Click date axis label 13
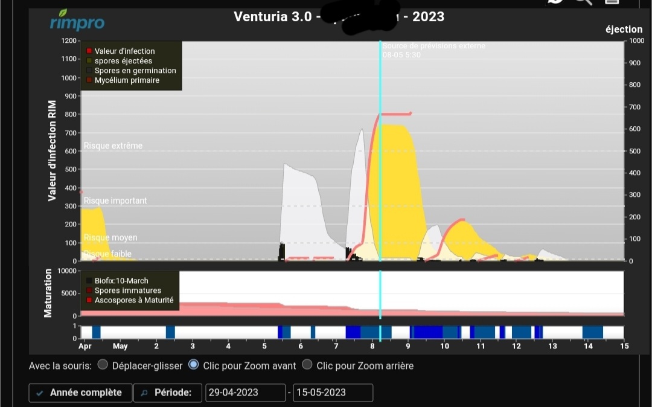 (552, 346)
